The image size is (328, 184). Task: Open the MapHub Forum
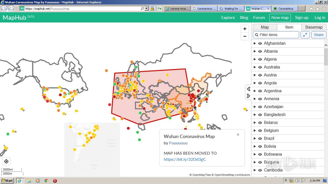(x=259, y=18)
